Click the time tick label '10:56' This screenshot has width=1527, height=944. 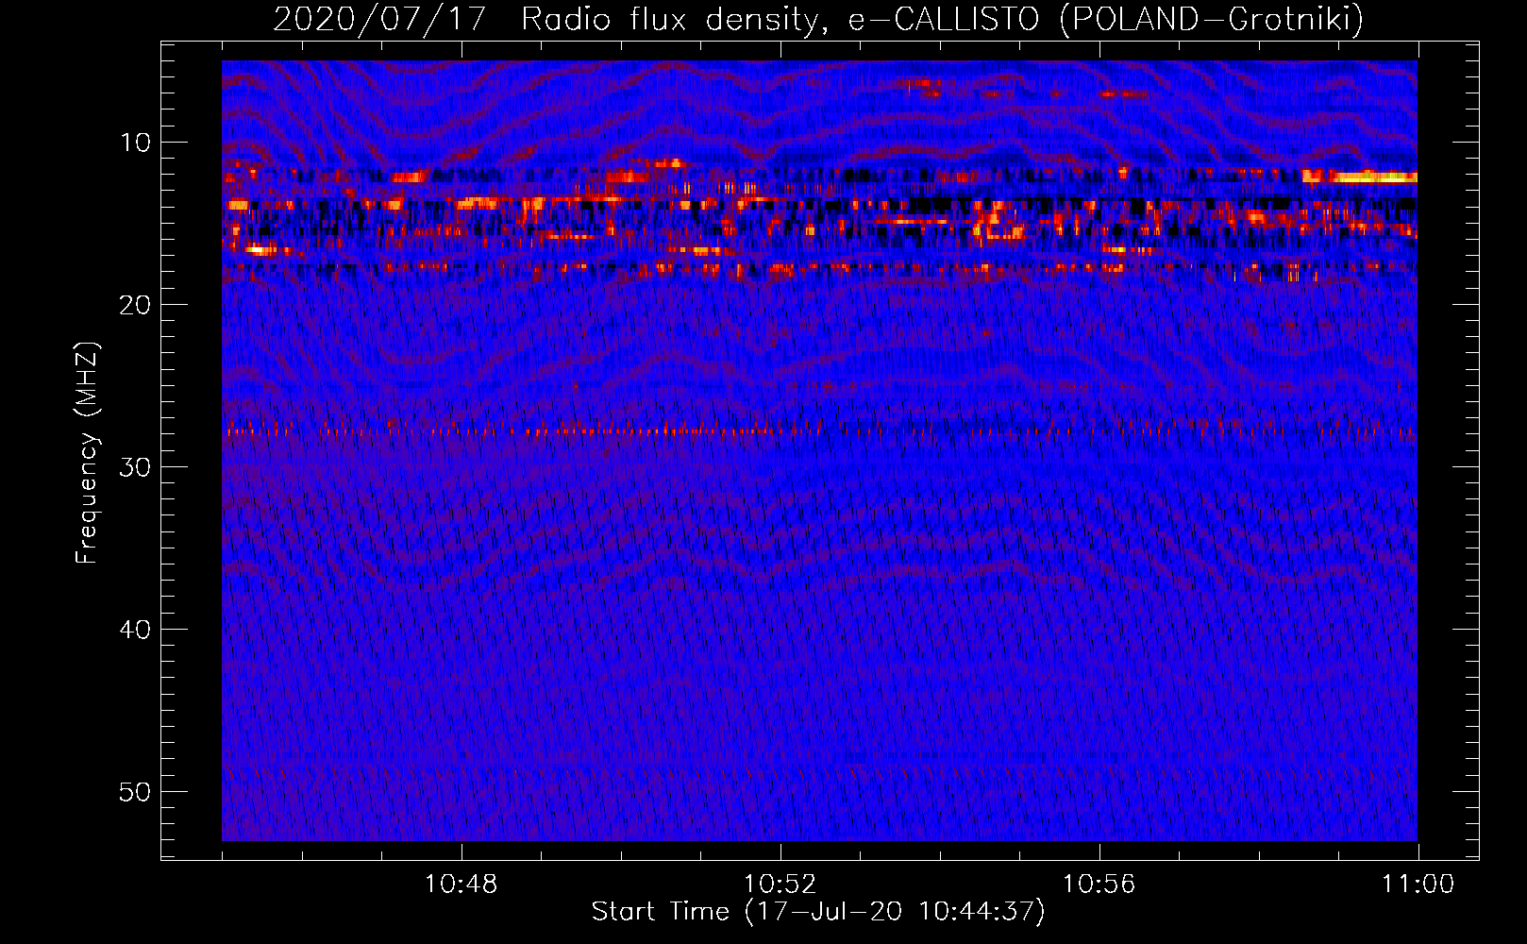point(1099,885)
